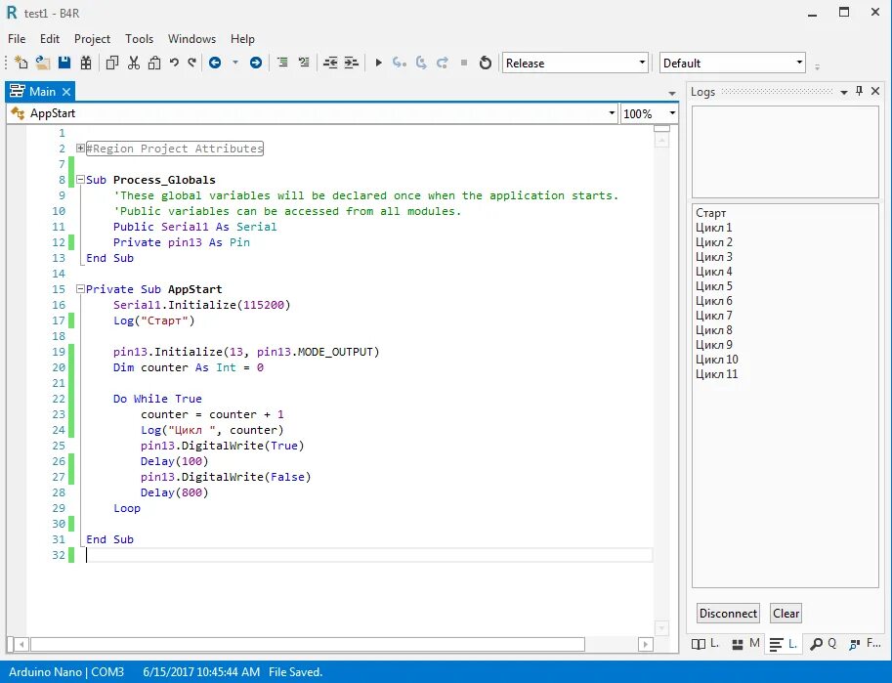Click the Comment block toolbar icon
Viewport: 892px width, 683px height.
[x=282, y=63]
